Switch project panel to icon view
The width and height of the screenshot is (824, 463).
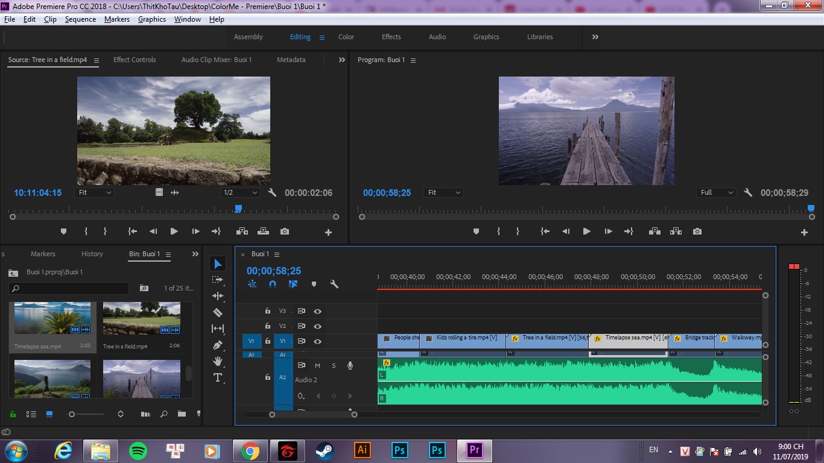(49, 414)
